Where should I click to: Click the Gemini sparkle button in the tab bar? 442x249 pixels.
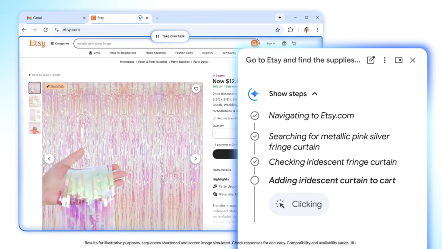pyautogui.click(x=280, y=17)
